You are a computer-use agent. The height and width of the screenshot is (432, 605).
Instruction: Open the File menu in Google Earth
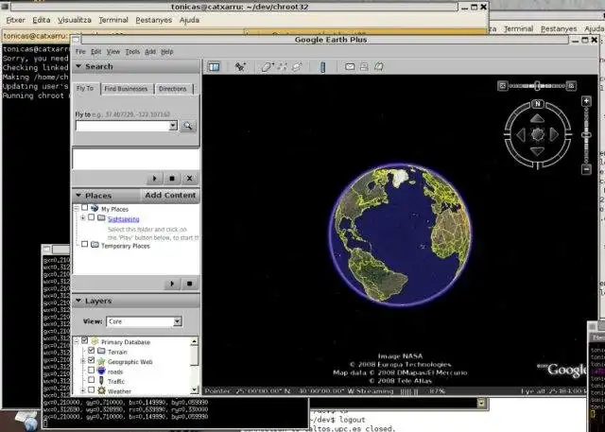[x=80, y=52]
